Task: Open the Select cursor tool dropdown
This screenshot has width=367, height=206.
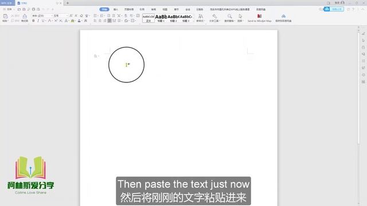Action: tap(240, 18)
